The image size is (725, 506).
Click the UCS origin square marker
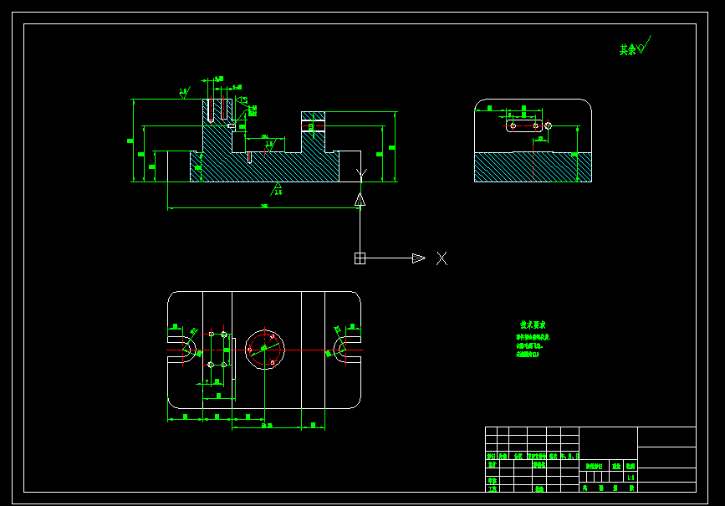point(360,258)
